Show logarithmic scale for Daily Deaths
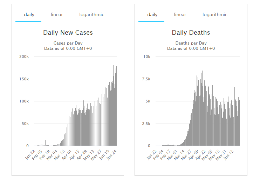Viewport: 260px width, 186px height. click(214, 15)
